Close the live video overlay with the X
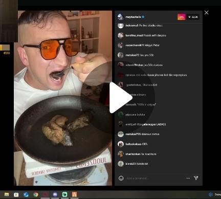Screen dimensions: 221x199 point(207,13)
